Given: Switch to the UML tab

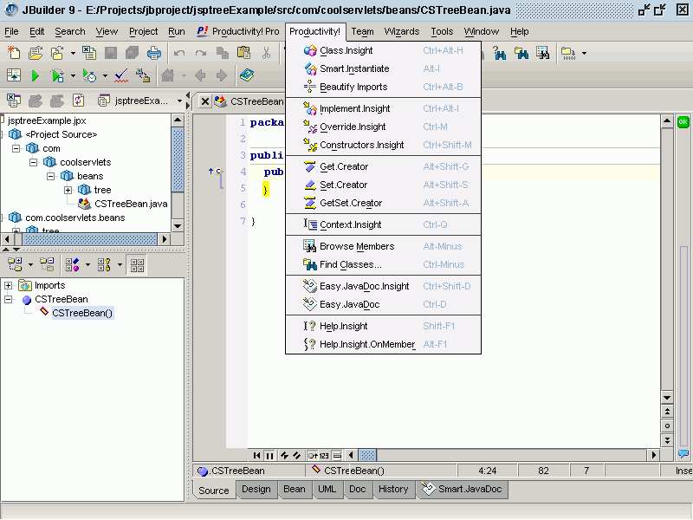Looking at the screenshot, I should pos(327,489).
